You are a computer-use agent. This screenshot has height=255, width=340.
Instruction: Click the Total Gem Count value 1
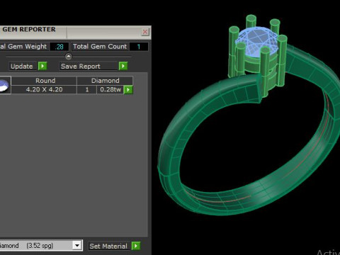pos(139,47)
